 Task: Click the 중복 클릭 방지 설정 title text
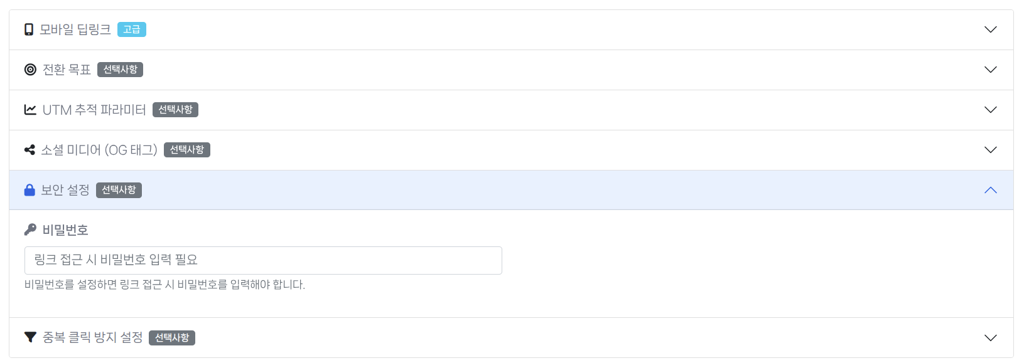point(93,337)
